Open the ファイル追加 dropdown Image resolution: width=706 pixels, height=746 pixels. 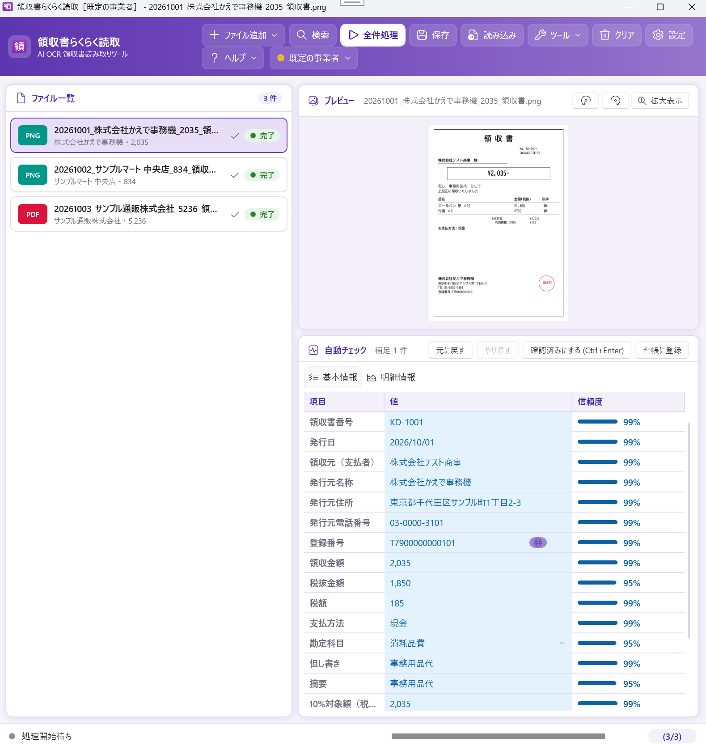click(243, 35)
